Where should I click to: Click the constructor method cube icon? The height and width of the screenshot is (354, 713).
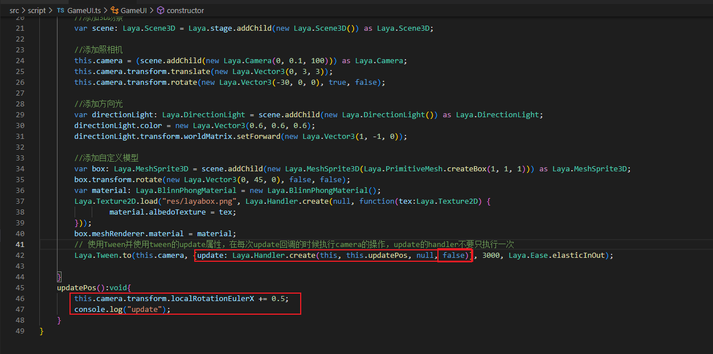(161, 10)
